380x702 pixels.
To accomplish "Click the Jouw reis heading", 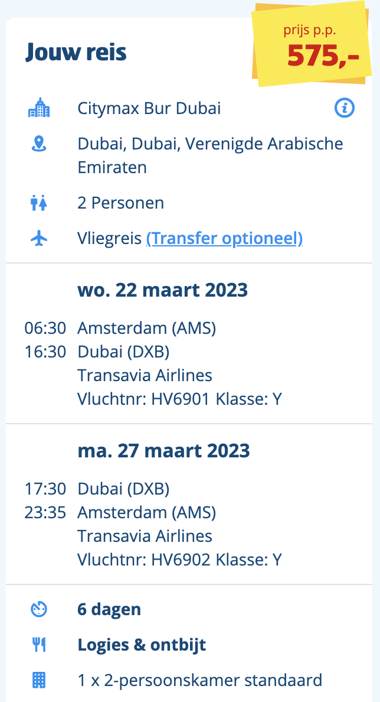I will pyautogui.click(x=76, y=53).
